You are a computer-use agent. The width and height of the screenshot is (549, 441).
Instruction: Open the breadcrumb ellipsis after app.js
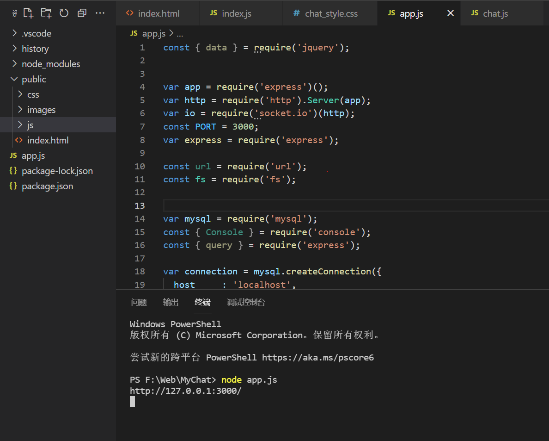pos(180,33)
